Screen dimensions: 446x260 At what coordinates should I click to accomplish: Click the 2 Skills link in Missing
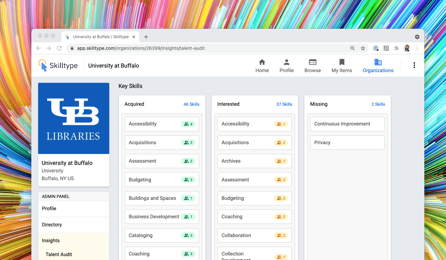coord(378,104)
